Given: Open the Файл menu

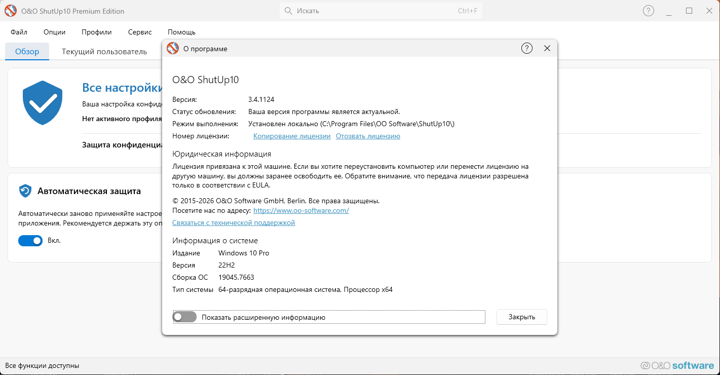Looking at the screenshot, I should pos(19,32).
